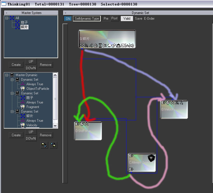Click the hourglass icon on the G:碎片 node

[100, 45]
